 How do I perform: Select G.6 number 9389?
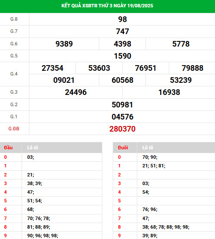pos(64,44)
